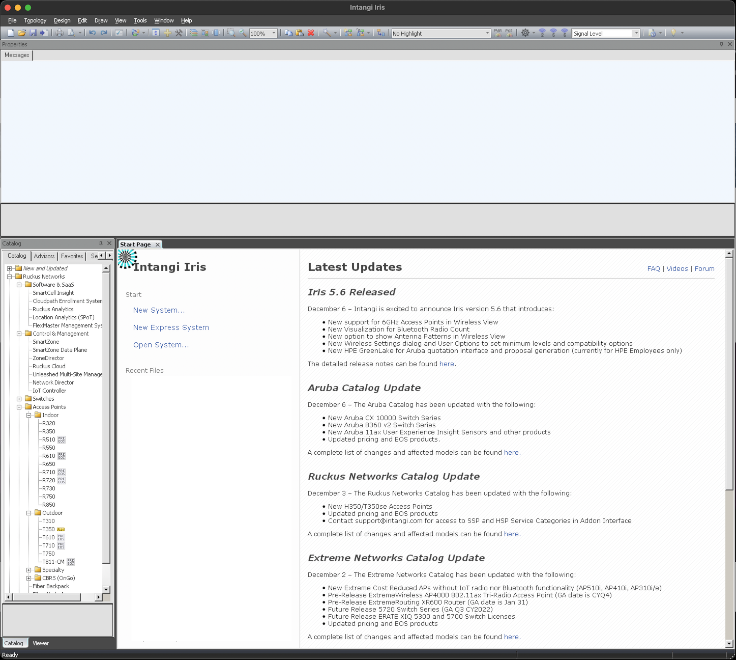Click the Print Preview toolbar icon

click(71, 33)
